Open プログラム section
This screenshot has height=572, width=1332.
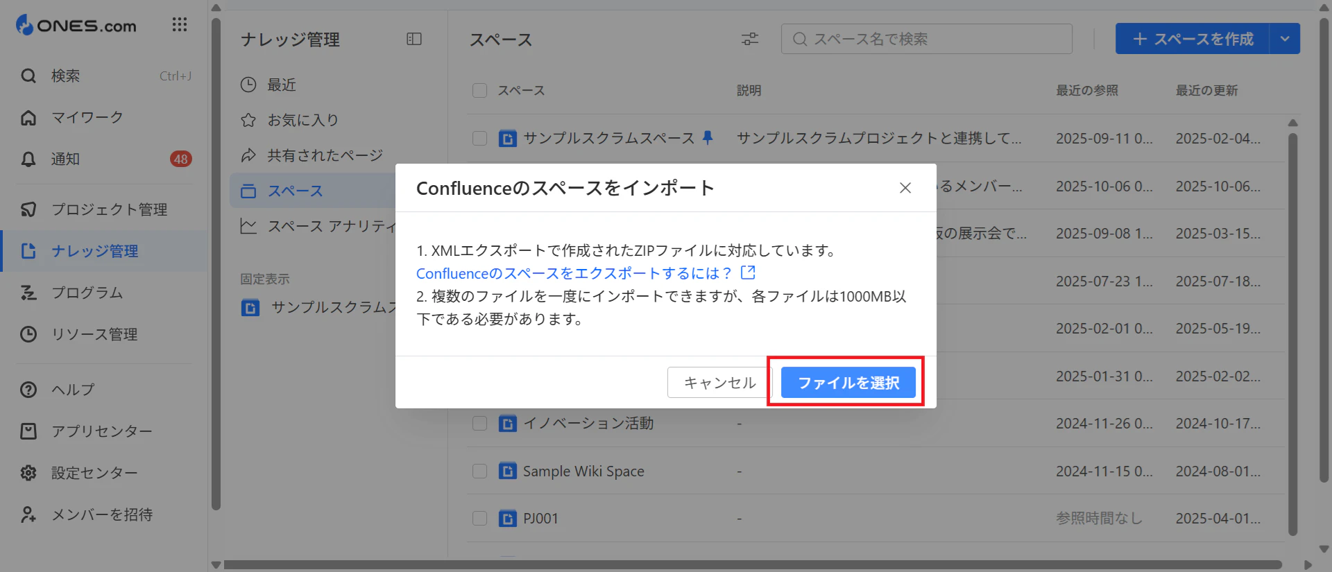pos(105,293)
